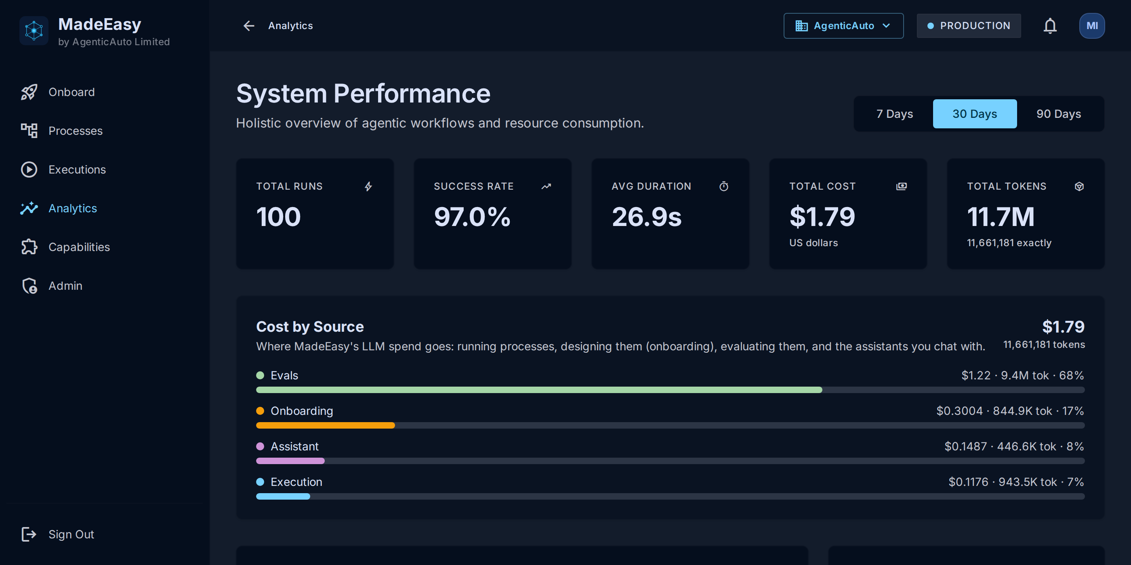The image size is (1131, 565).
Task: Navigate to Capabilities
Action: tap(79, 247)
